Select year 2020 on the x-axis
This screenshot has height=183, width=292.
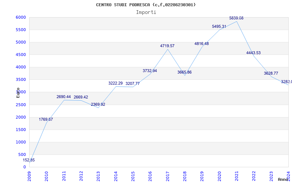[x=219, y=176]
